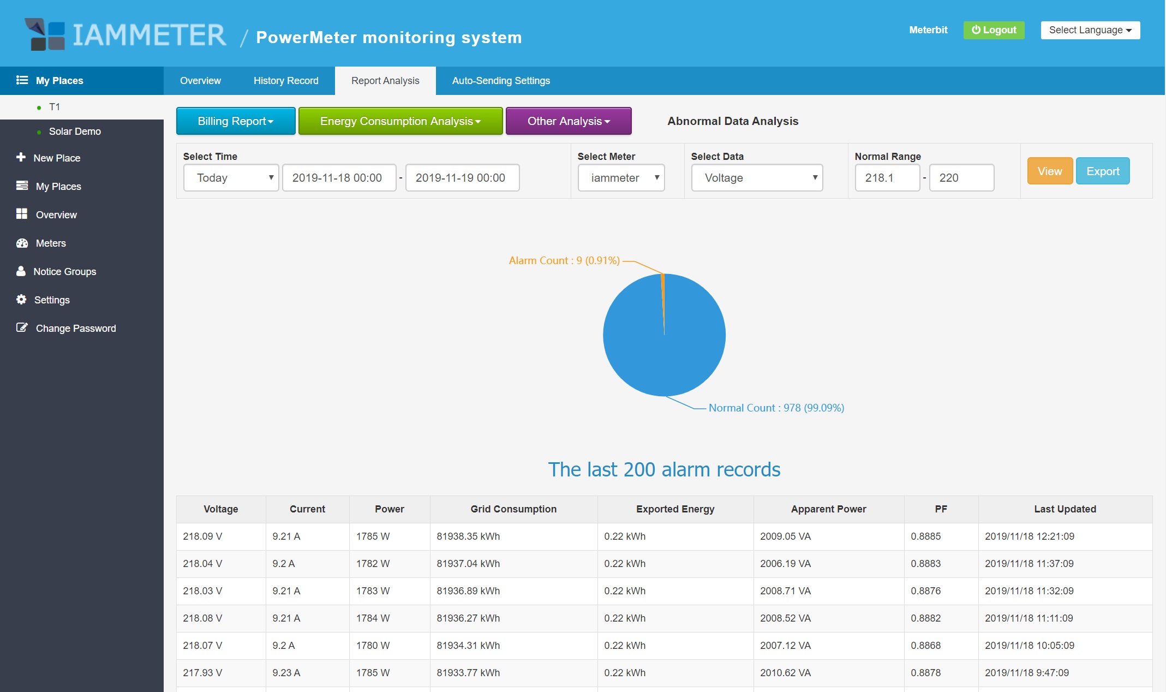The width and height of the screenshot is (1166, 692).
Task: Switch to the History Record tab
Action: [286, 81]
